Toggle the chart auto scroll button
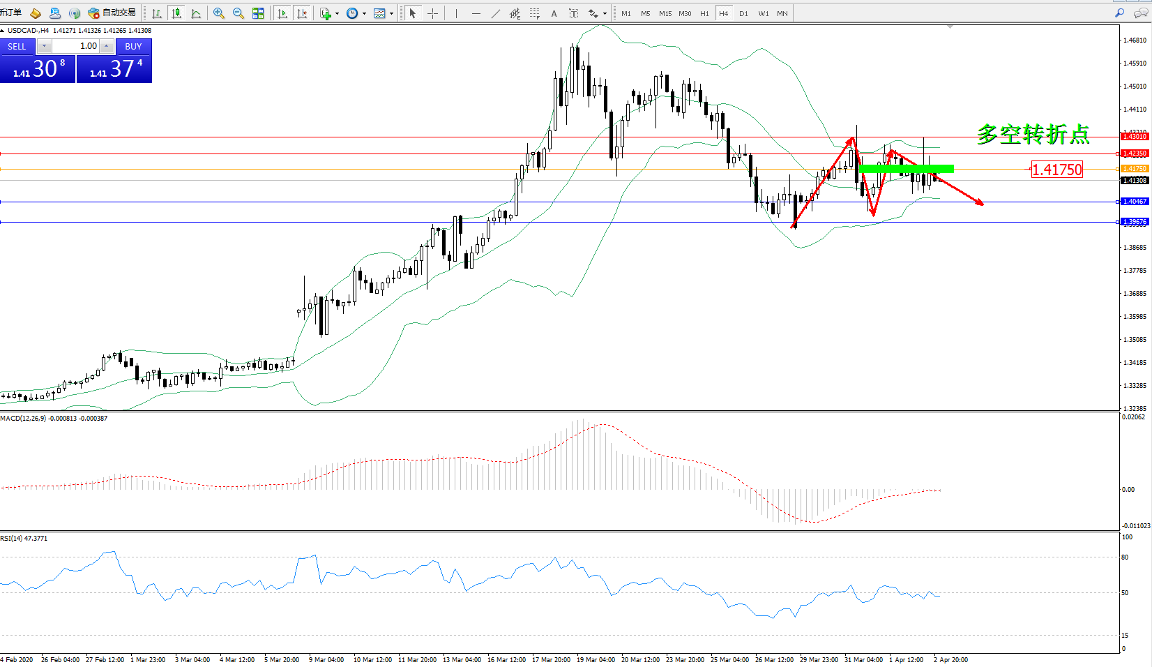This screenshot has height=667, width=1152. tap(282, 13)
